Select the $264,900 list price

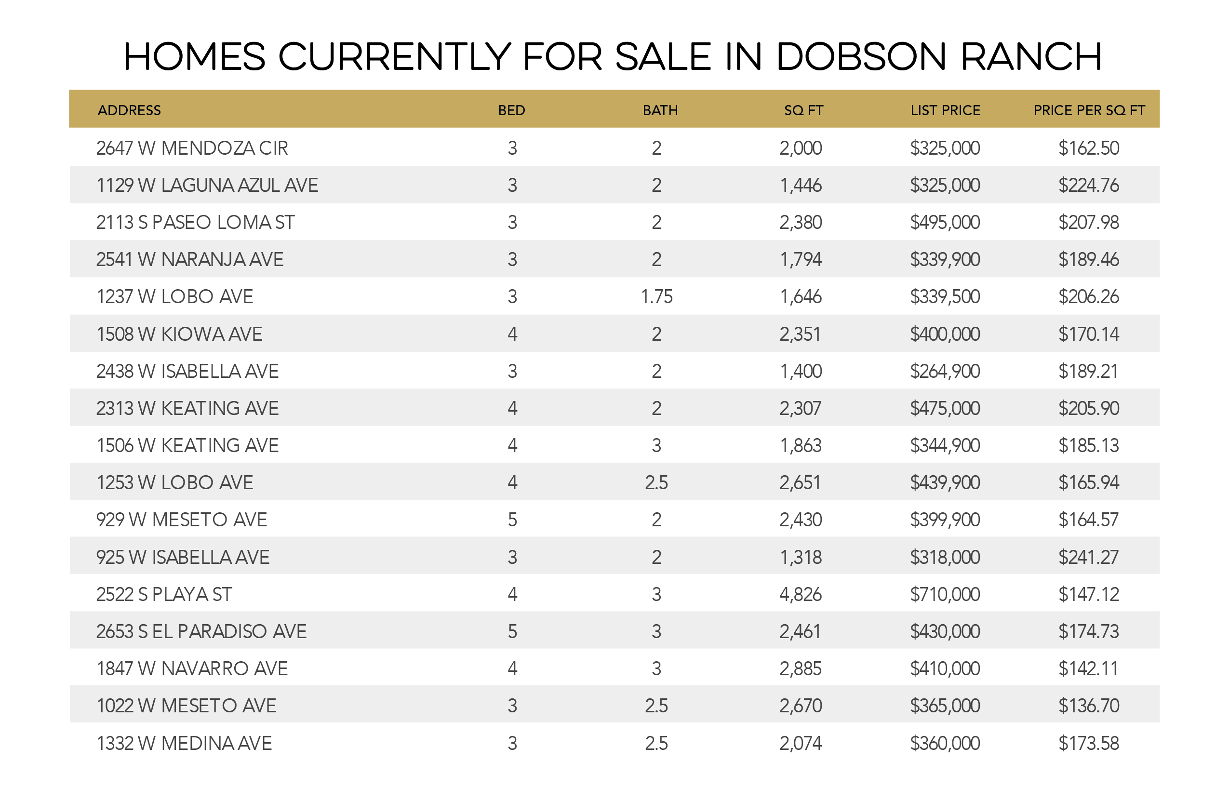(x=945, y=371)
